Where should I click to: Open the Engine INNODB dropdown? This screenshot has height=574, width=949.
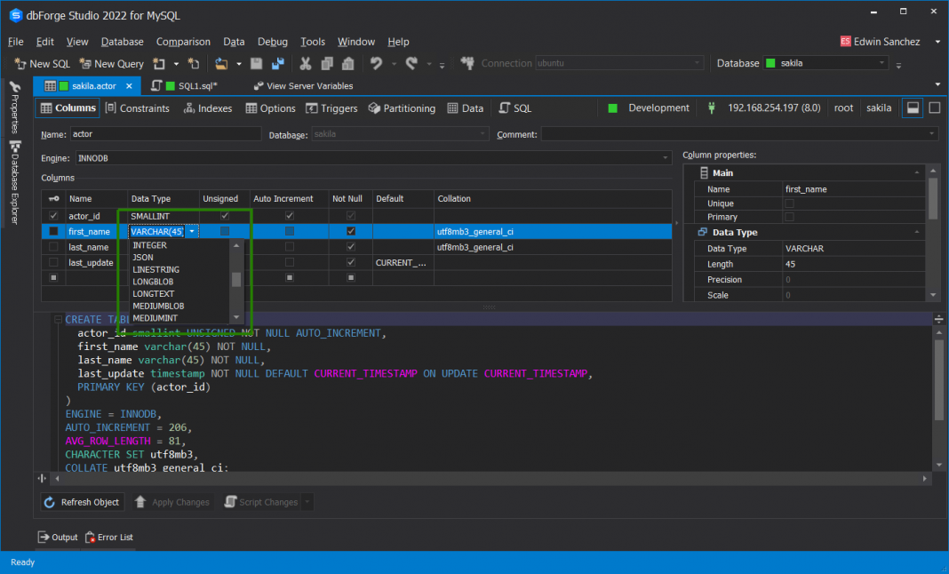coord(666,158)
